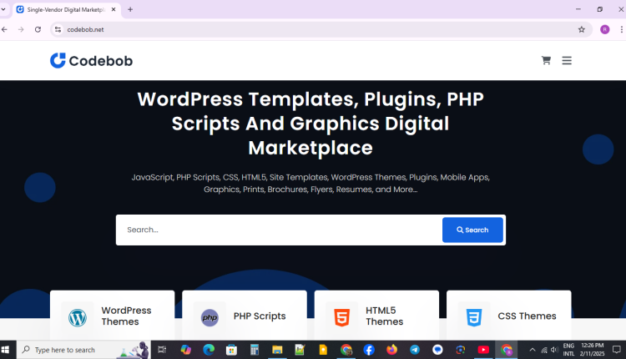The height and width of the screenshot is (359, 626).
Task: Close the Single-Vendor Digital Marketplace tab
Action: pyautogui.click(x=114, y=9)
